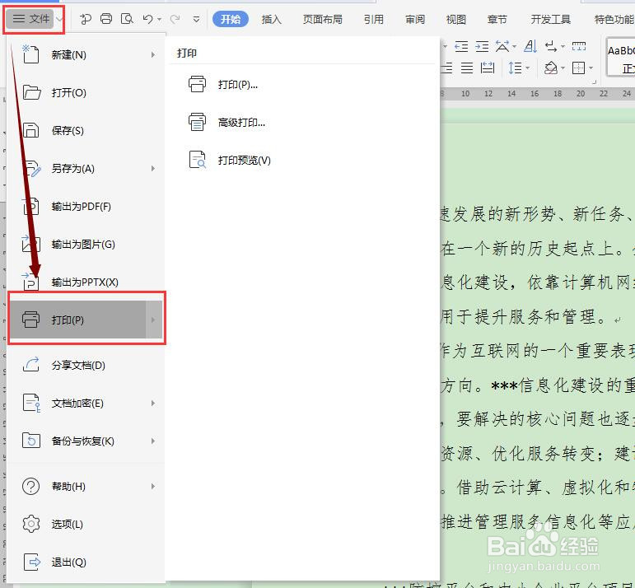
Task: Switch to the 插入 tab
Action: click(x=271, y=19)
